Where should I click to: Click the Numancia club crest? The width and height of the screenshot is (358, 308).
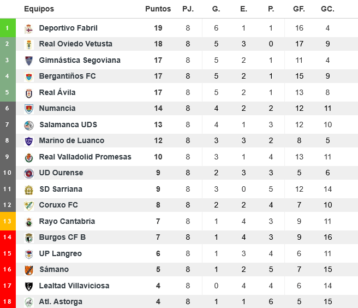pos(29,109)
